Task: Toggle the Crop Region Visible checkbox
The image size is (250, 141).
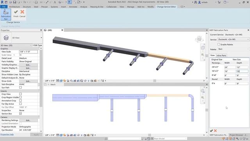Action: [x=20, y=97]
